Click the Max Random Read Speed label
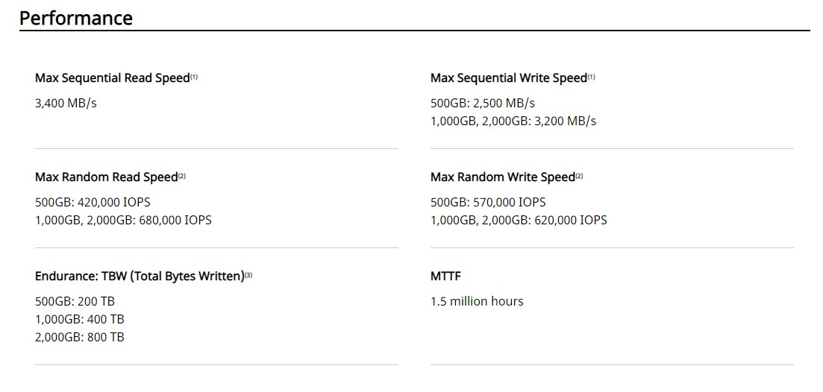Image resolution: width=823 pixels, height=392 pixels. [x=107, y=177]
